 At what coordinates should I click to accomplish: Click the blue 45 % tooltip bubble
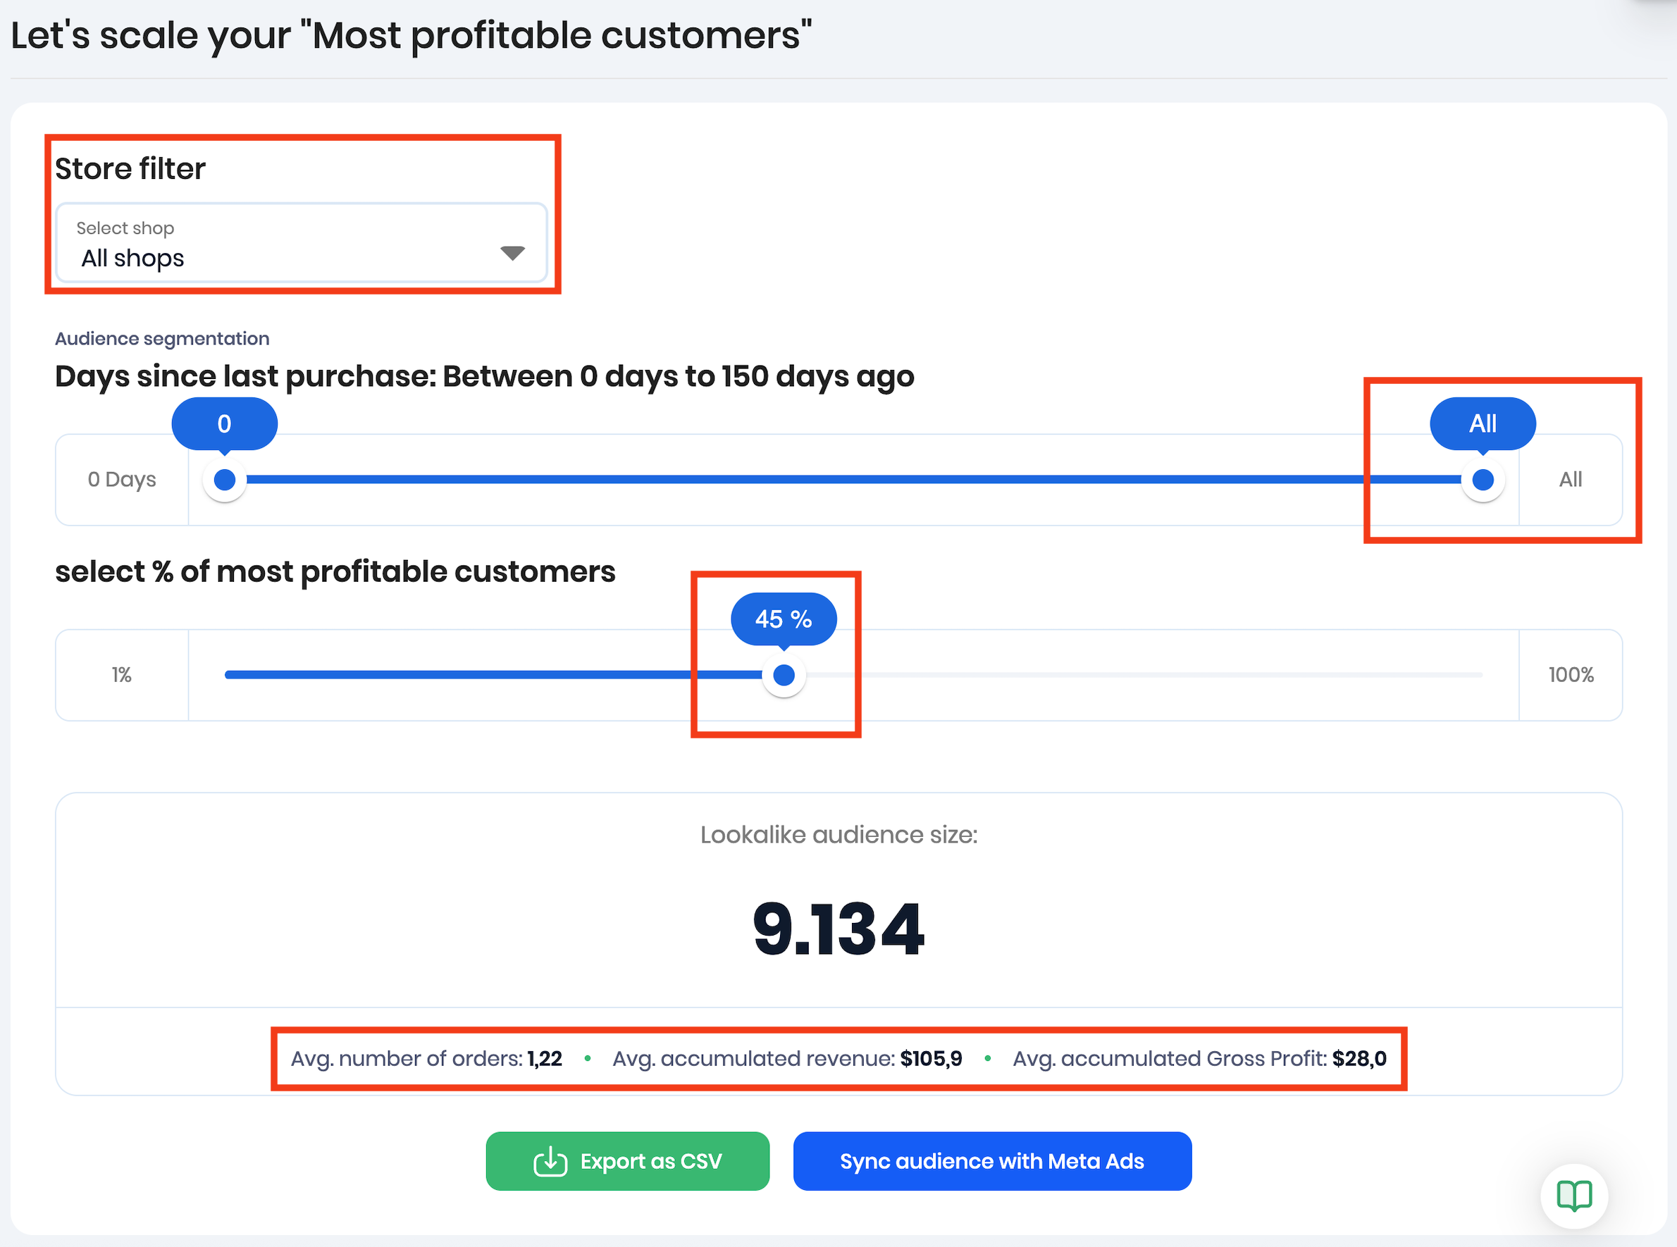pos(784,619)
